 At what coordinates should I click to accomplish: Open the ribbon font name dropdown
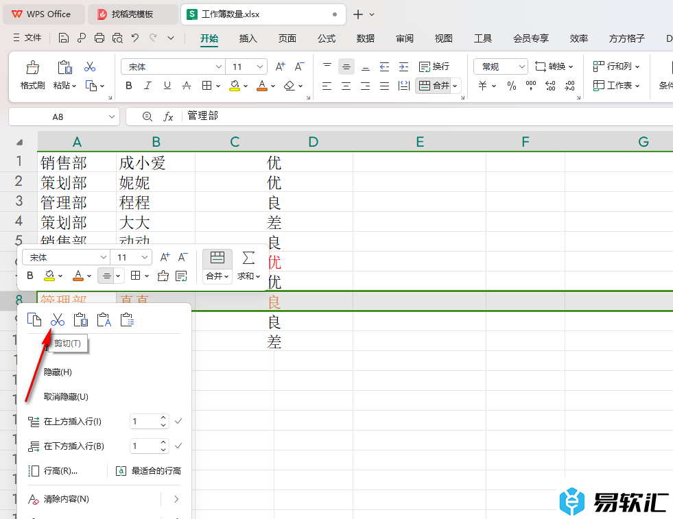pyautogui.click(x=218, y=67)
